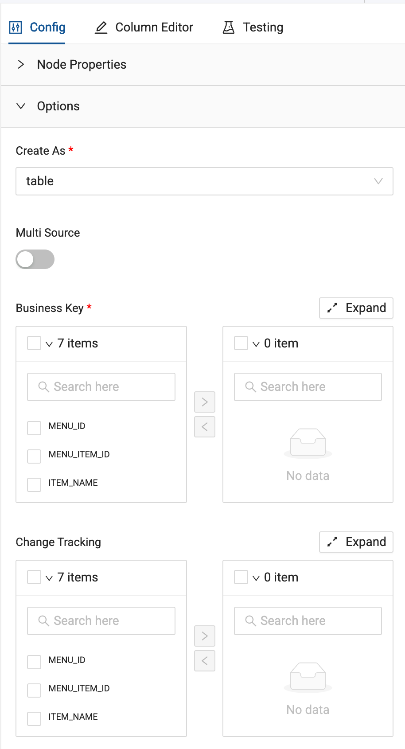Click the Testing flask icon
405x749 pixels.
(229, 27)
